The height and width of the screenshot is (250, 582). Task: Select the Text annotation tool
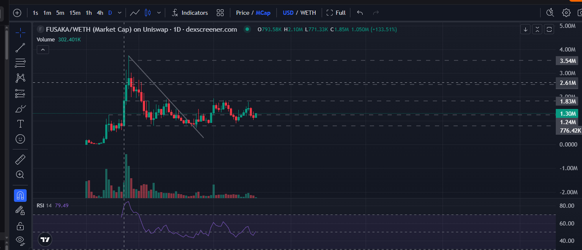click(20, 124)
